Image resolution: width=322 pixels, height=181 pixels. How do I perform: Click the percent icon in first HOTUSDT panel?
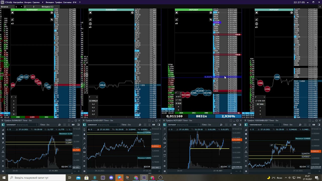[211, 20]
